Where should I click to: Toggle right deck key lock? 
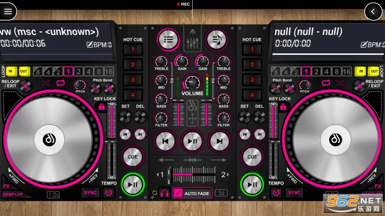coord(283,107)
